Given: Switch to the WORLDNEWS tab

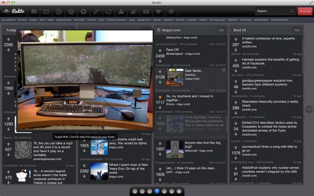Looking at the screenshot, I should (x=64, y=20).
